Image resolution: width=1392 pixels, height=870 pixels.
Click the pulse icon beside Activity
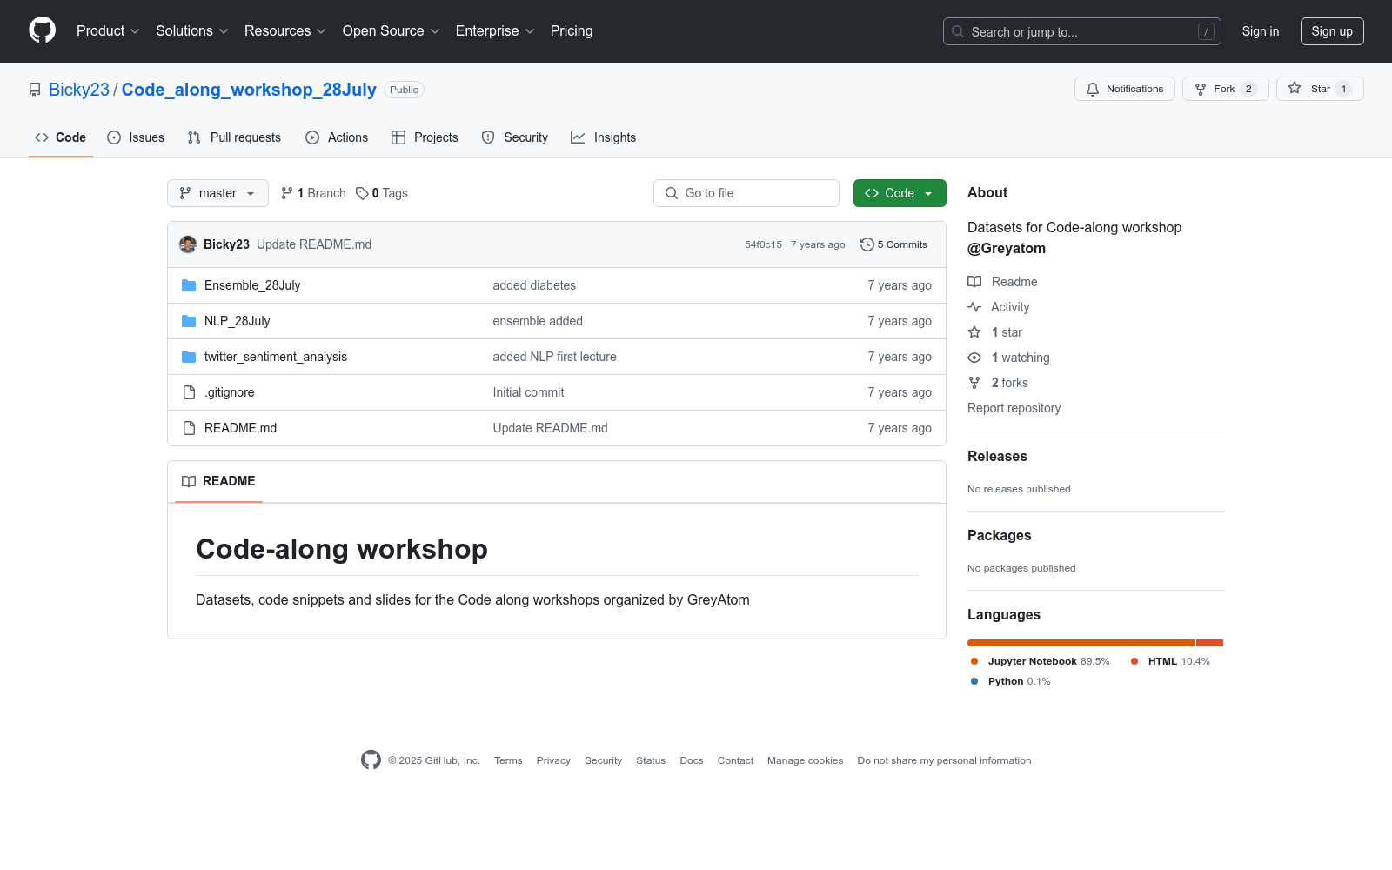tap(974, 307)
